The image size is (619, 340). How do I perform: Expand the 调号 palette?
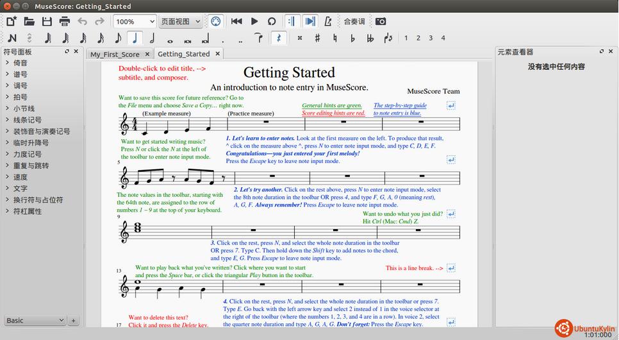point(7,85)
